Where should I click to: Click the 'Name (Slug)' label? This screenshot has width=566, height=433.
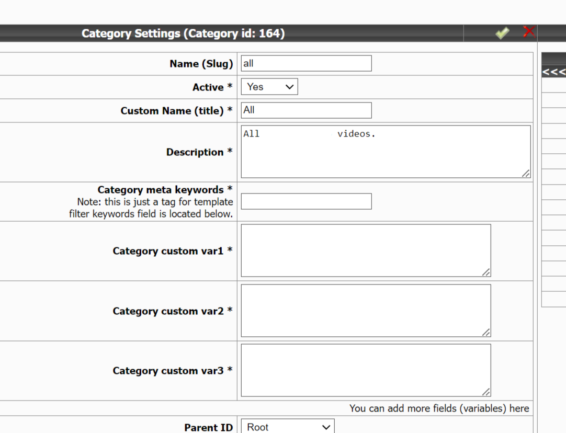(x=201, y=63)
